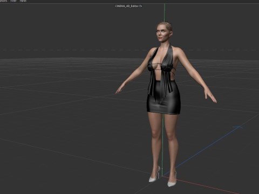
Task: Click the small icon after CINEMA_4D_Editor label
Action: [x=140, y=6]
